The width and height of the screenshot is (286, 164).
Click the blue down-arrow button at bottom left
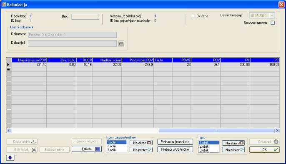click(x=10, y=158)
